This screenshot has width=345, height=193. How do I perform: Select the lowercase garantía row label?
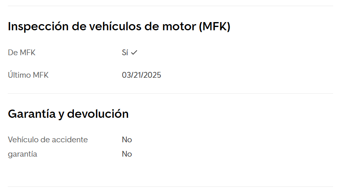(x=23, y=154)
